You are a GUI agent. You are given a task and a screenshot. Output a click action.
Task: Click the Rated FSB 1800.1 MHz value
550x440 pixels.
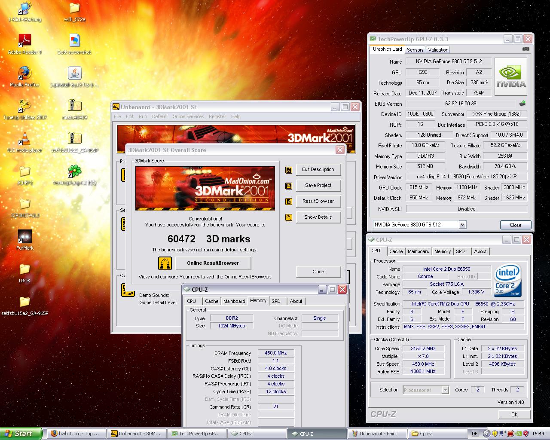pyautogui.click(x=424, y=372)
